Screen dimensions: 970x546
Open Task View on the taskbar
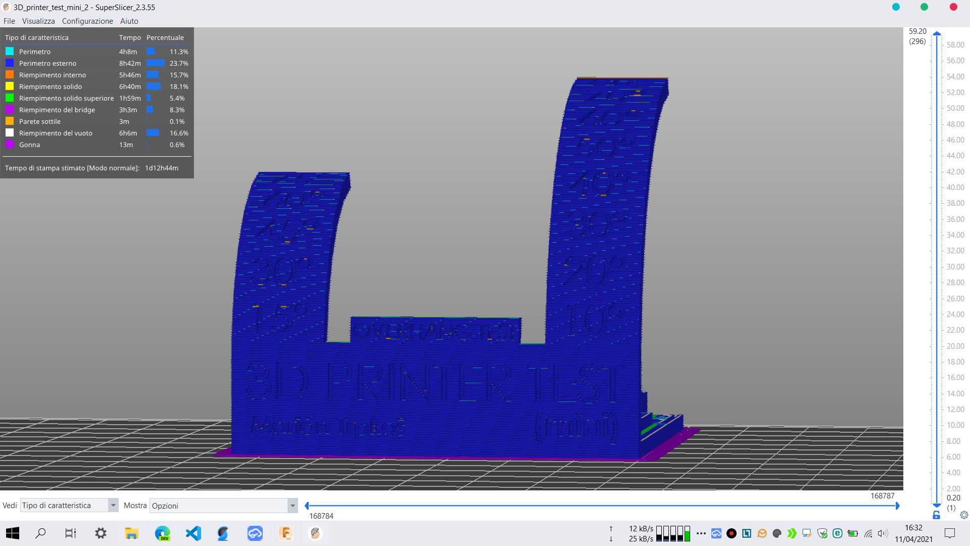[71, 533]
